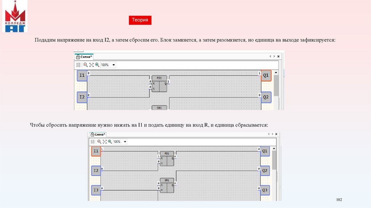Close the lower schema panel with X
Screen dimensions: 371x208
276,134
